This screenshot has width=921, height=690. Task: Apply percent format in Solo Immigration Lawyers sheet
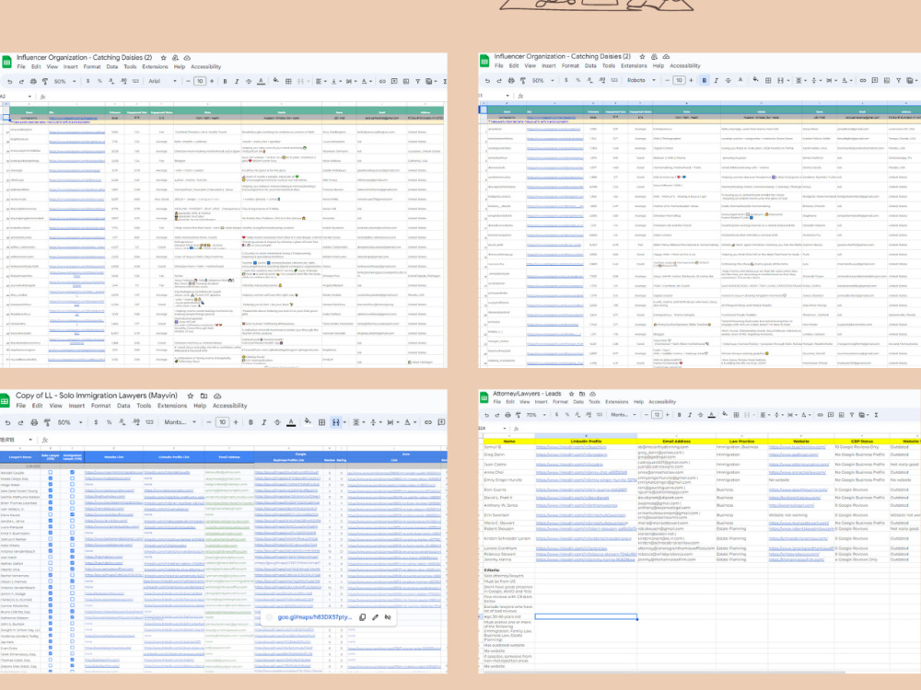(110, 422)
